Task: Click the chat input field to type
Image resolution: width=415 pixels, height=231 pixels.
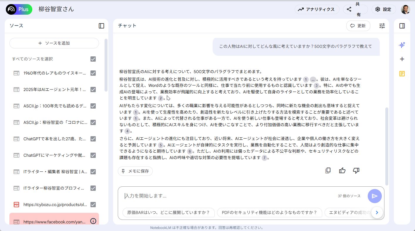Action: pos(206,196)
